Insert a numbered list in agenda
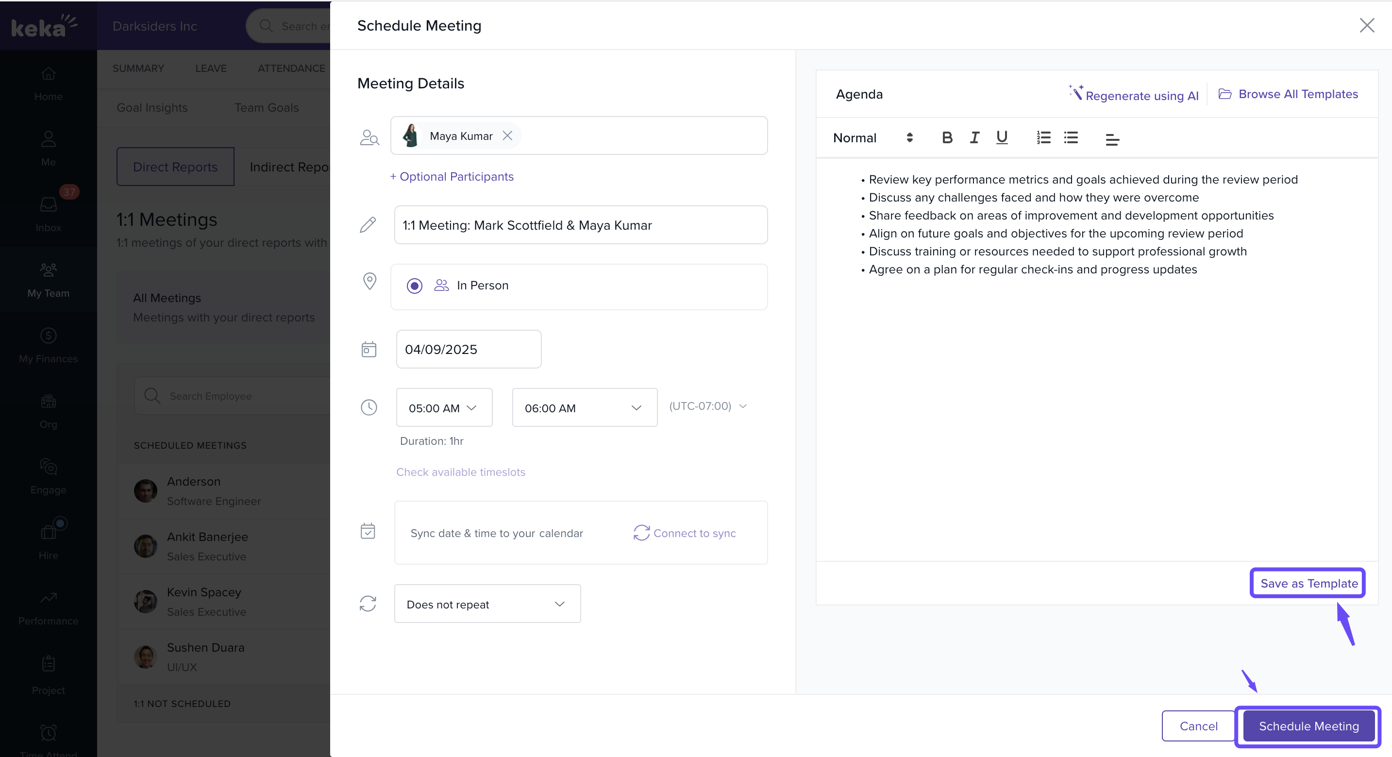This screenshot has height=757, width=1392. click(1043, 138)
